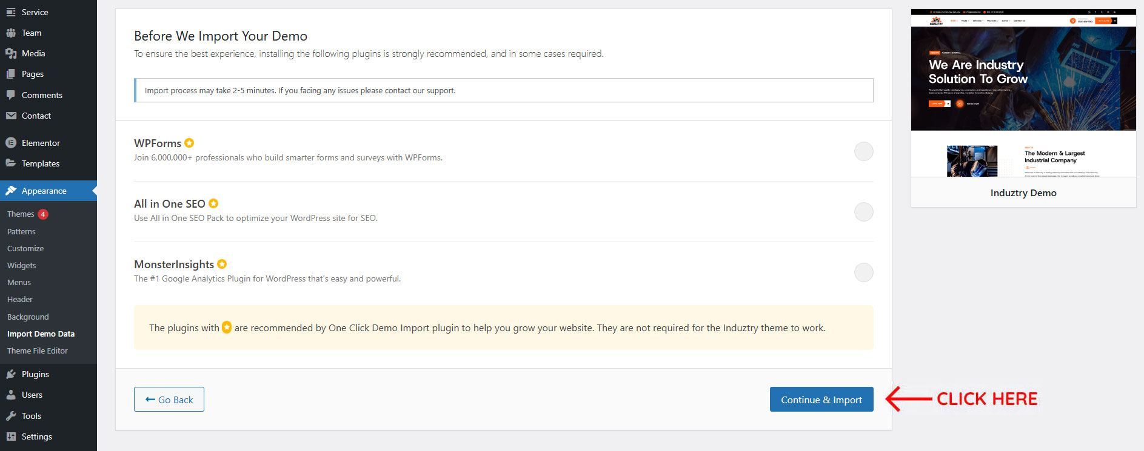Click the Comments bubble icon

(11, 95)
